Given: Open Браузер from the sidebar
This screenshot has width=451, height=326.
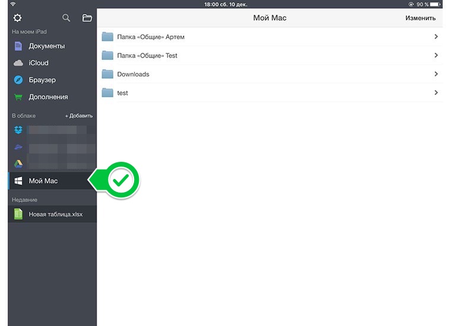Looking at the screenshot, I should pyautogui.click(x=52, y=80).
